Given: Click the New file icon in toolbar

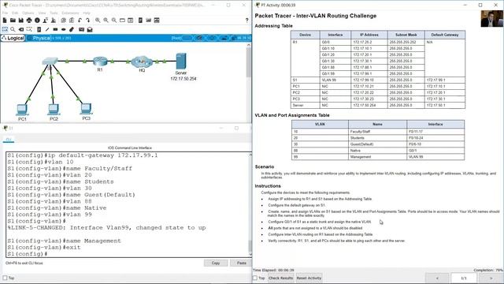Looking at the screenshot, I should click(x=5, y=21).
